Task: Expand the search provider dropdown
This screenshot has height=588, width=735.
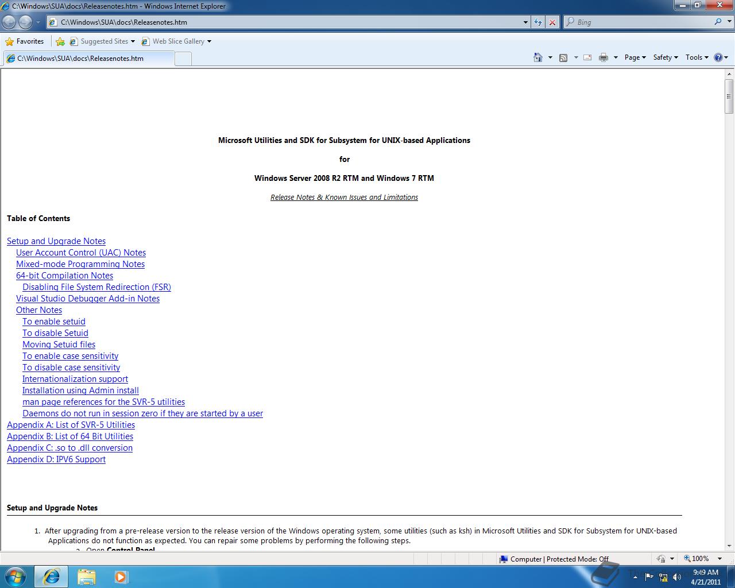Action: coord(729,22)
